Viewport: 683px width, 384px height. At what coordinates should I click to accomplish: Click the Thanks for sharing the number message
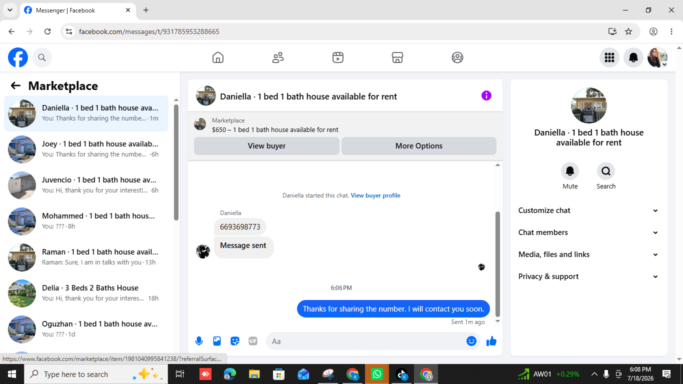coord(393,309)
